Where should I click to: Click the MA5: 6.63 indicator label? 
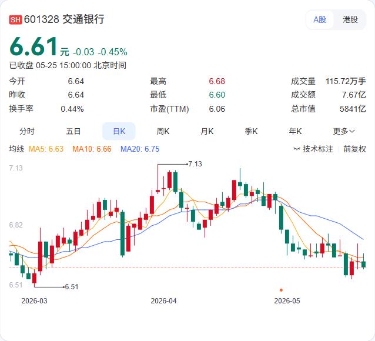46,149
